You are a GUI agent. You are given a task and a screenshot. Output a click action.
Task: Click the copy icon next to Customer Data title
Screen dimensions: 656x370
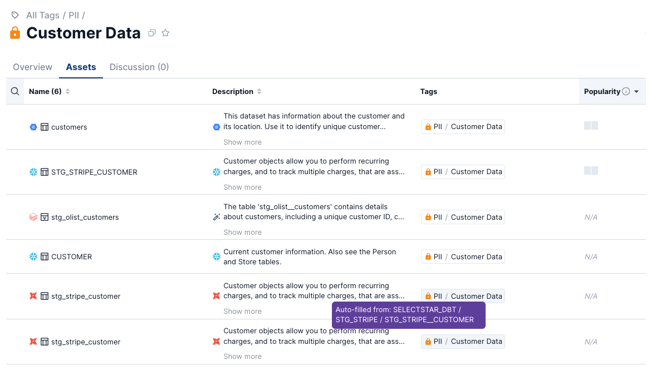(151, 33)
